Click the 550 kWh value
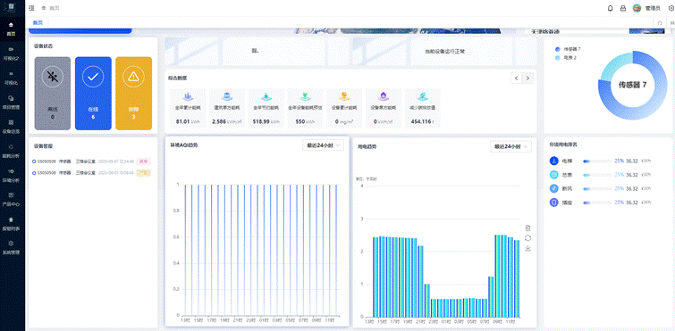The width and height of the screenshot is (675, 331). click(305, 121)
